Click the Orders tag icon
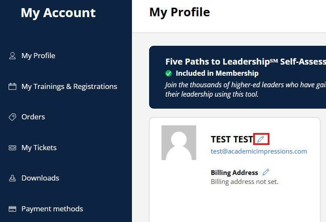 point(12,117)
